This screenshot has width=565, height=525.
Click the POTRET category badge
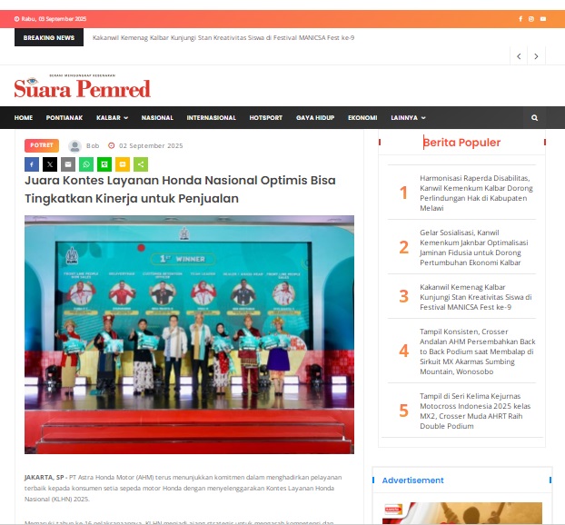(x=42, y=145)
